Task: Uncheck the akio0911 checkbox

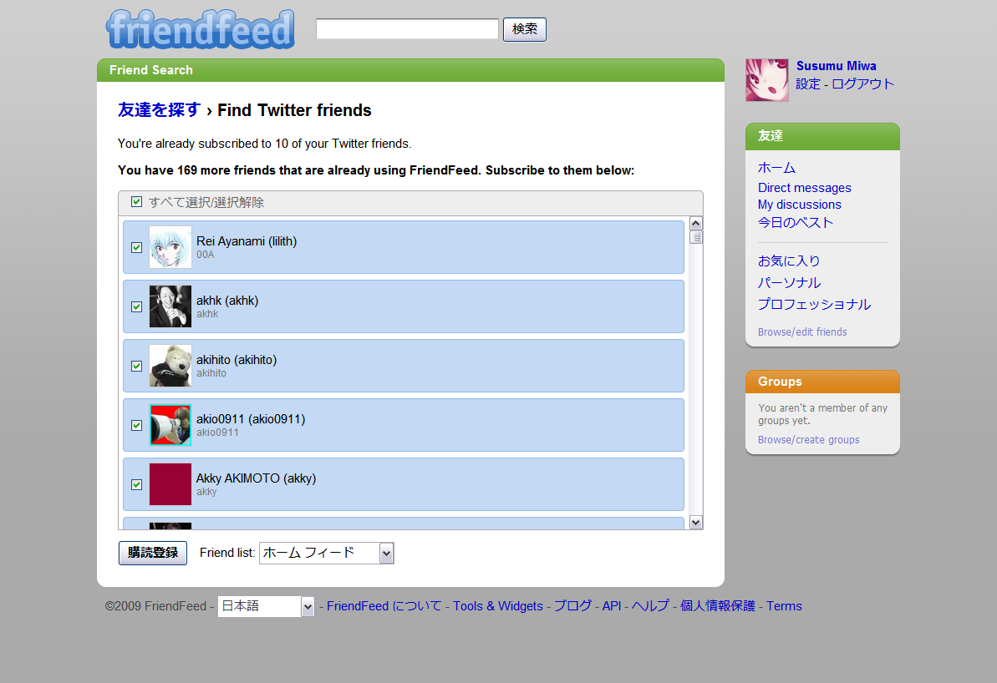Action: click(x=136, y=425)
